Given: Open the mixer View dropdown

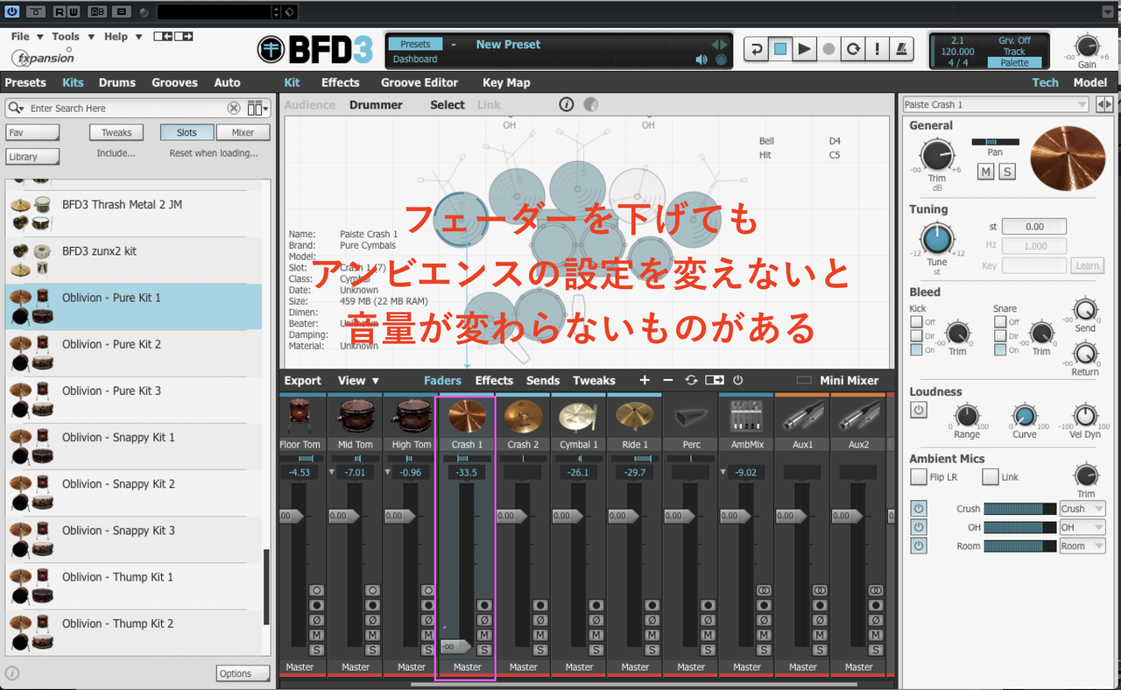Looking at the screenshot, I should click(358, 380).
